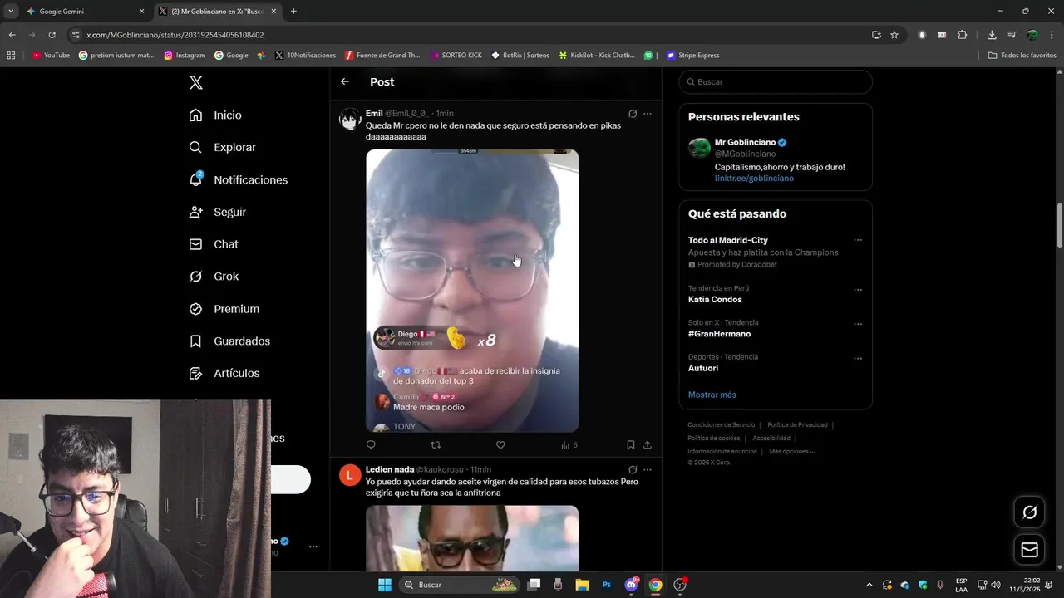Open Chat from the sidebar
The width and height of the screenshot is (1064, 598).
click(214, 244)
